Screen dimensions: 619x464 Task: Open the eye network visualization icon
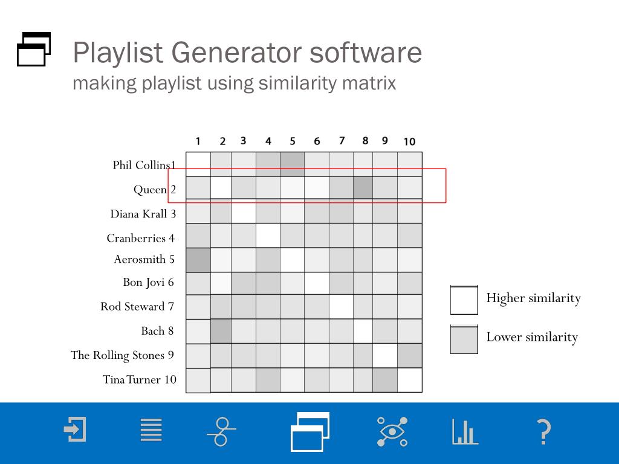click(392, 431)
